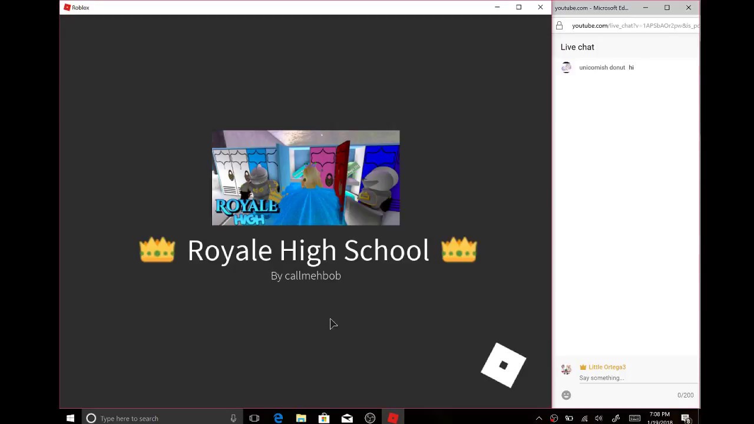
Task: Open the Windows Start menu
Action: pos(70,418)
